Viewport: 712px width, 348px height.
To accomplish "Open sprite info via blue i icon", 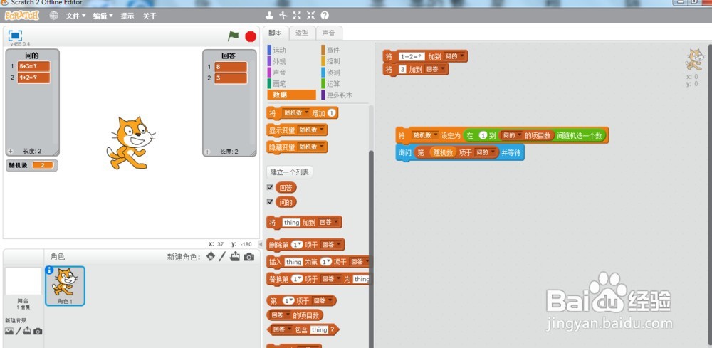I will [50, 270].
